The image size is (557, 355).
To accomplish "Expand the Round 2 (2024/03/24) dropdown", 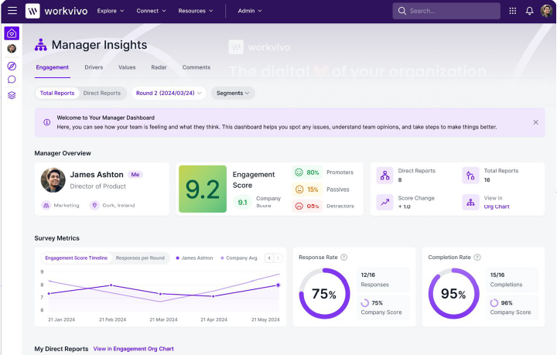I will [x=169, y=93].
